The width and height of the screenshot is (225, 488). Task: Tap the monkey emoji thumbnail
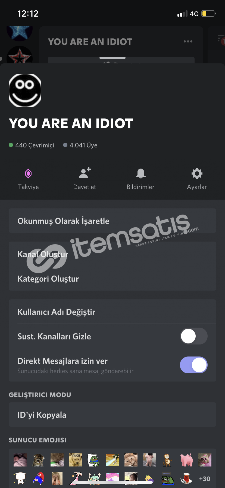pos(168,460)
